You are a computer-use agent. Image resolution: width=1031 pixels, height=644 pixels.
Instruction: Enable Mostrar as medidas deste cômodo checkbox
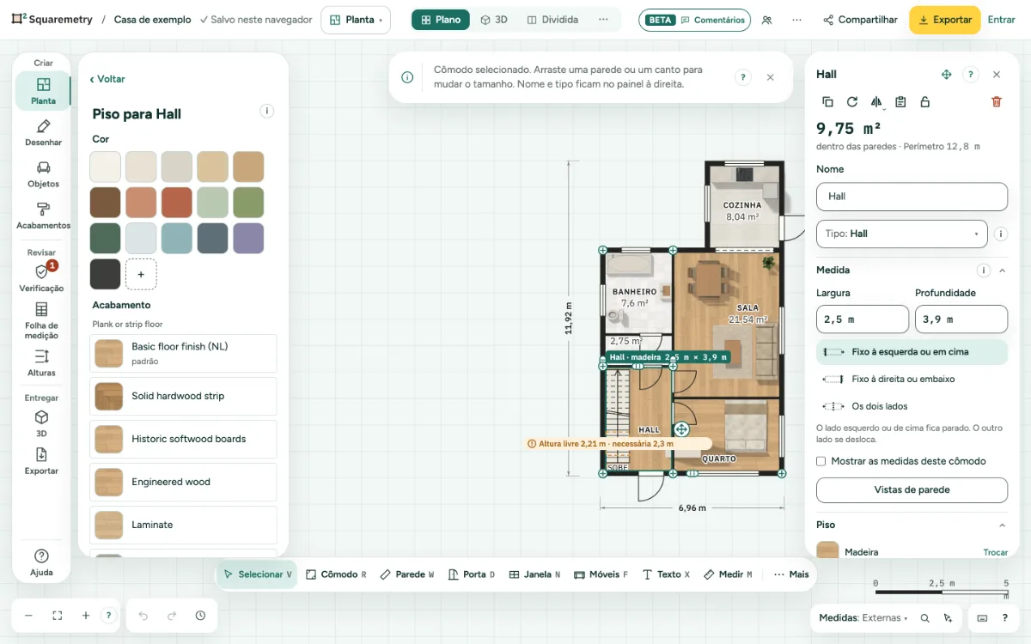(x=821, y=461)
